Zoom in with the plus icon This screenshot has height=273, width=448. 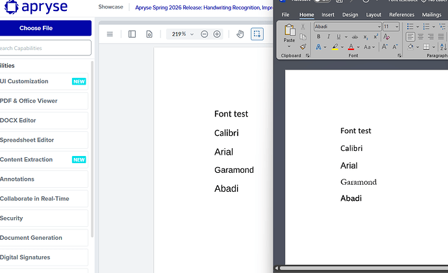click(x=217, y=34)
